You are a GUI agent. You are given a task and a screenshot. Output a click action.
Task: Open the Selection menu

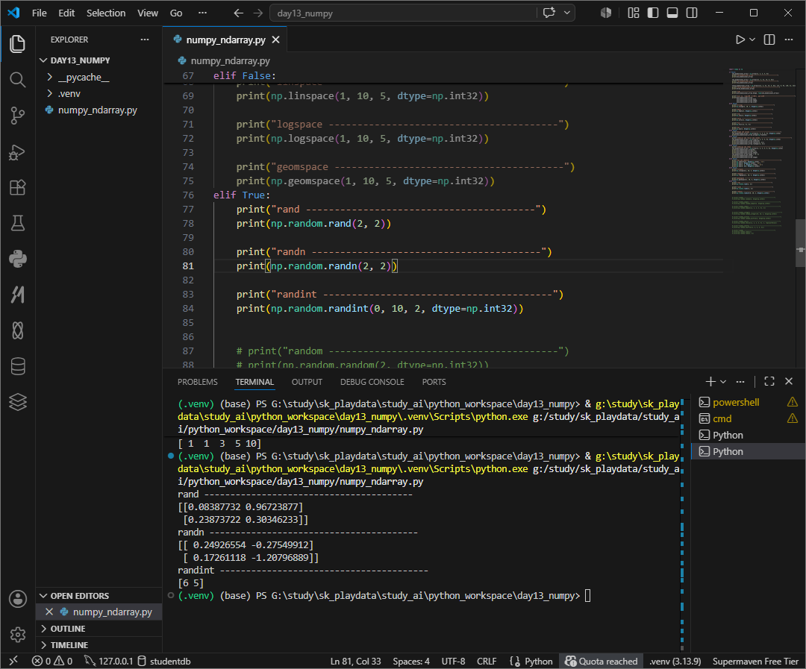pyautogui.click(x=106, y=13)
